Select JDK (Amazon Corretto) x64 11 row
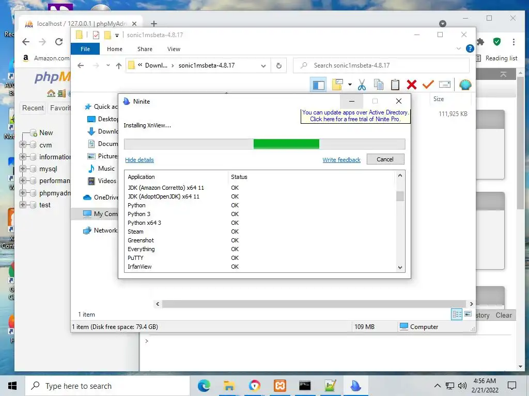Screen dimensions: 529x396 click(x=260, y=188)
